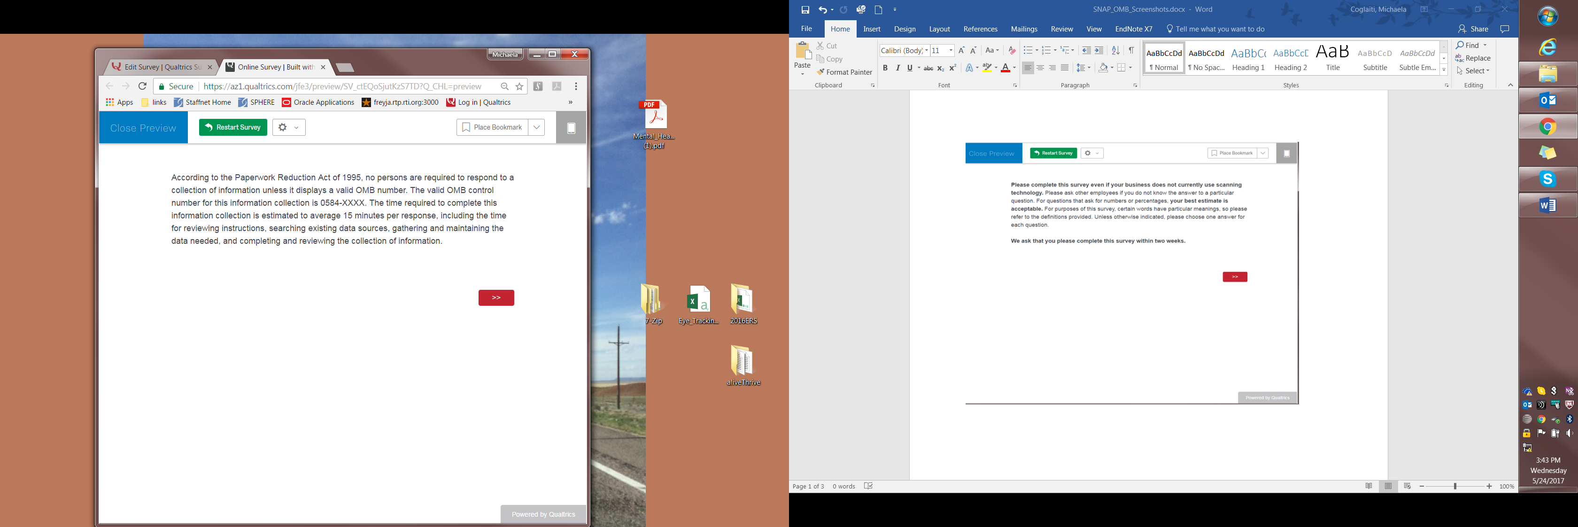1578x527 pixels.
Task: Click the Restart Survey button
Action: click(x=233, y=127)
